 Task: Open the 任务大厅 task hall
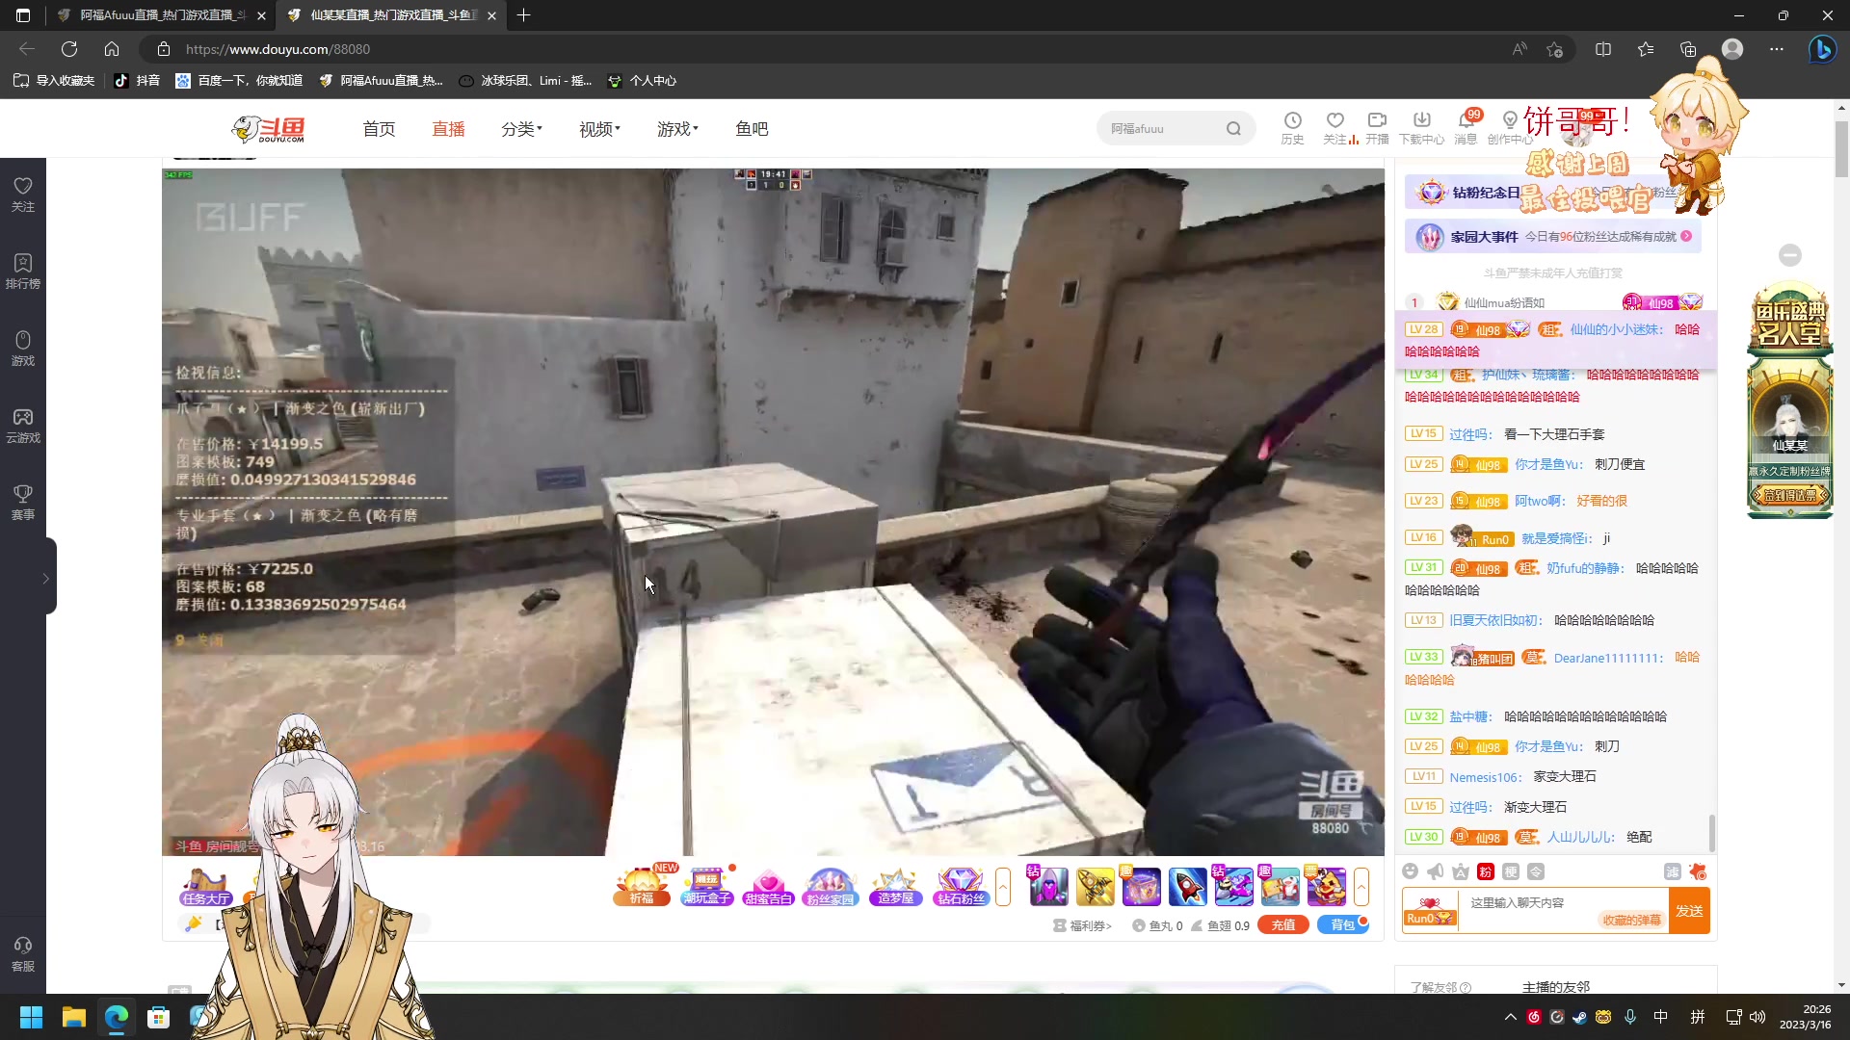[x=206, y=887]
